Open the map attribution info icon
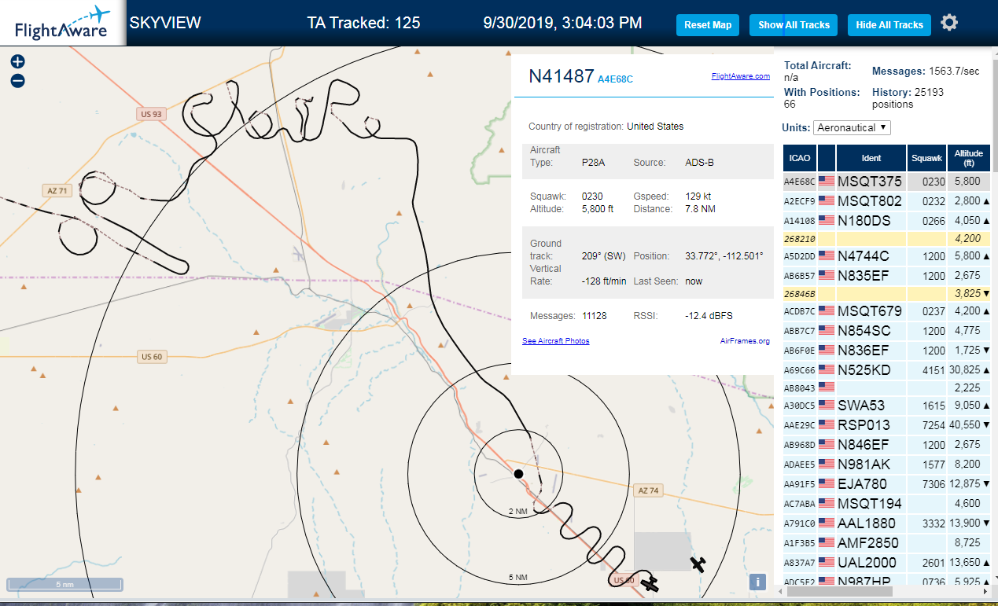The width and height of the screenshot is (998, 606). (757, 582)
